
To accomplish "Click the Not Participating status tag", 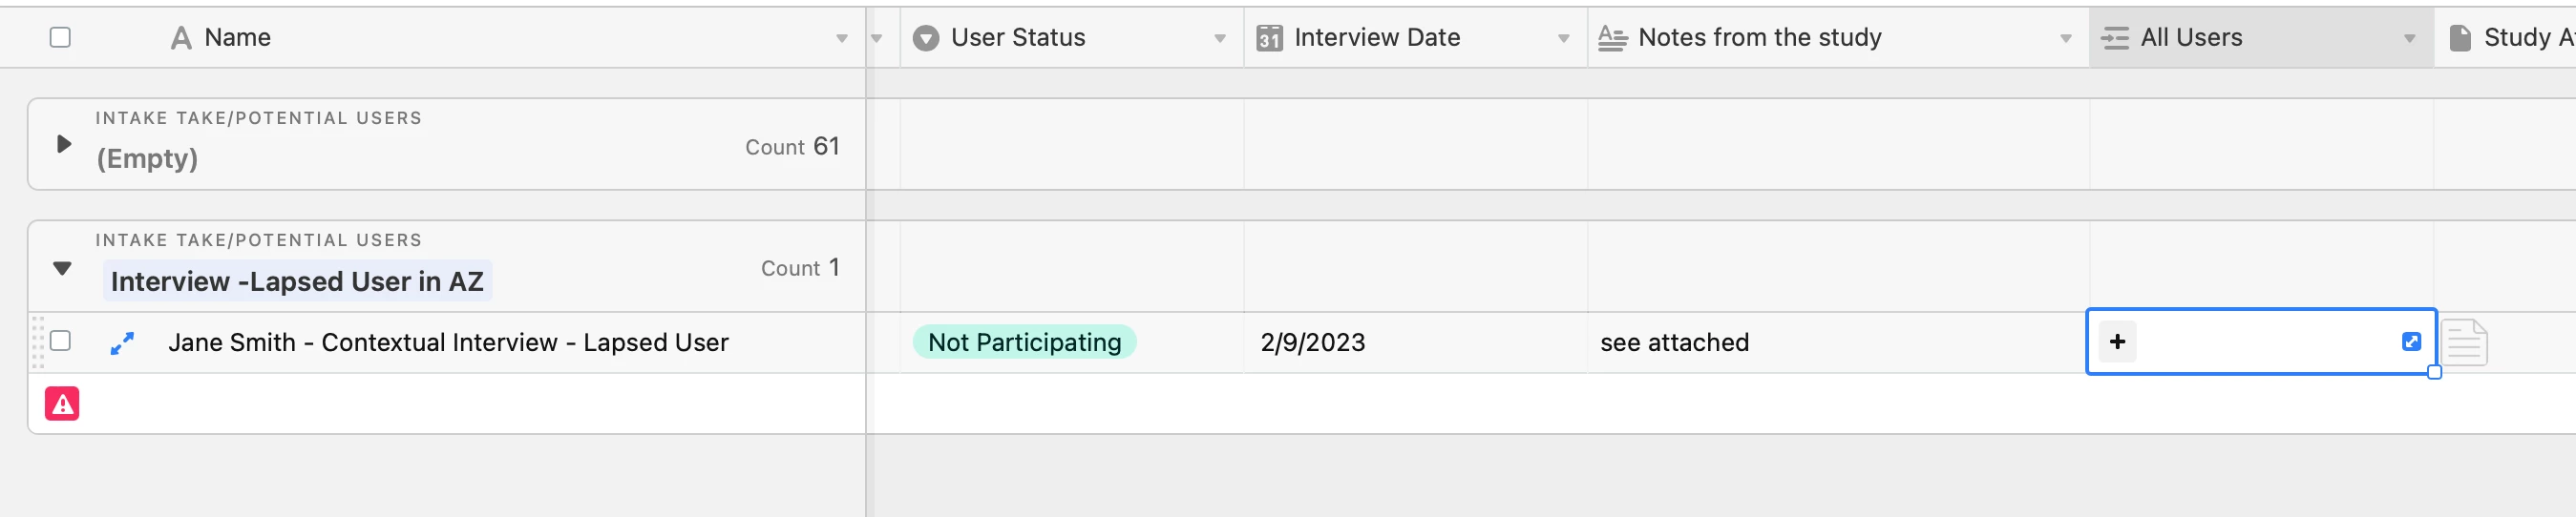I will pyautogui.click(x=1024, y=343).
